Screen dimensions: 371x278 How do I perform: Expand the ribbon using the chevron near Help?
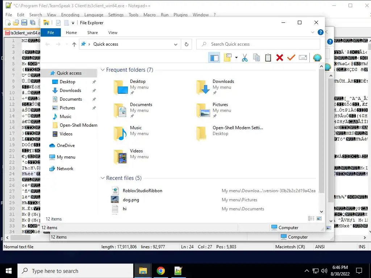point(313,32)
